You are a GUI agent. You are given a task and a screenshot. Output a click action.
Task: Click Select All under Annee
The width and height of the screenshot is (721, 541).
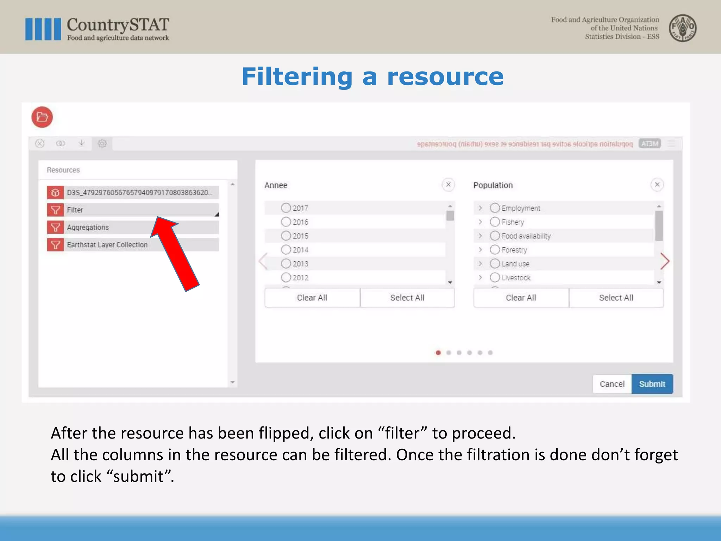pos(407,298)
